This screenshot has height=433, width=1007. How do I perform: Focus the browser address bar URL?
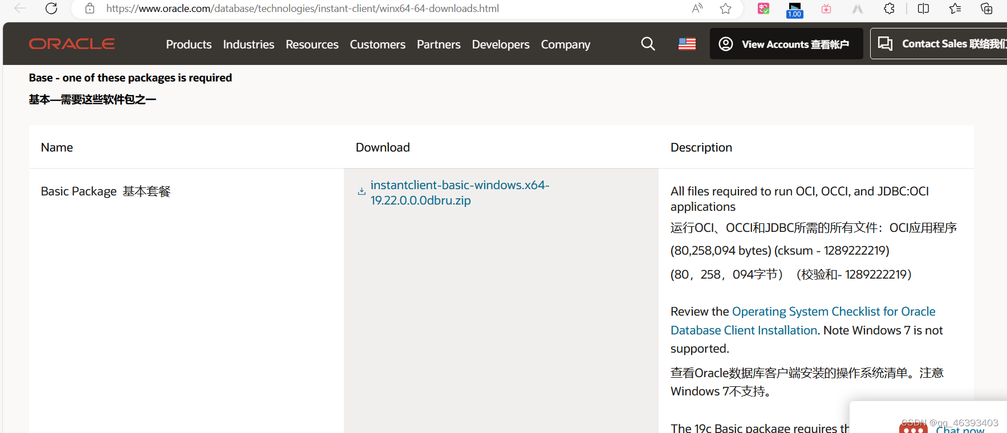(302, 9)
